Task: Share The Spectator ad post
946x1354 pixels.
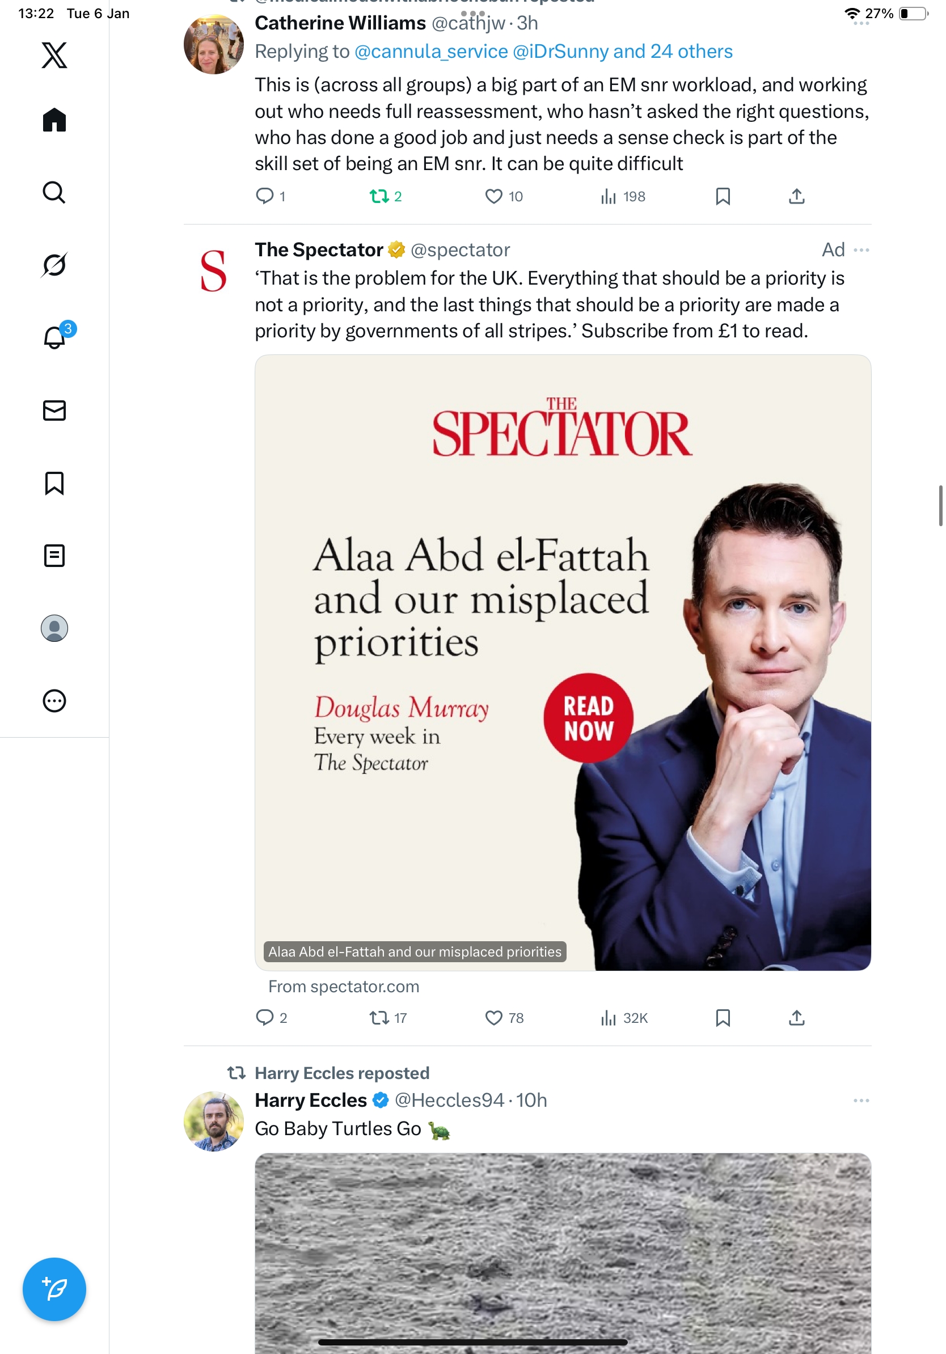Action: [796, 1018]
